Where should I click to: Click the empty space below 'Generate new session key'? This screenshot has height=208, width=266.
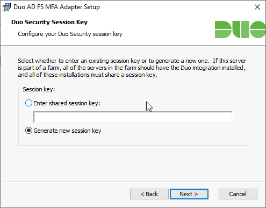[x=133, y=140]
